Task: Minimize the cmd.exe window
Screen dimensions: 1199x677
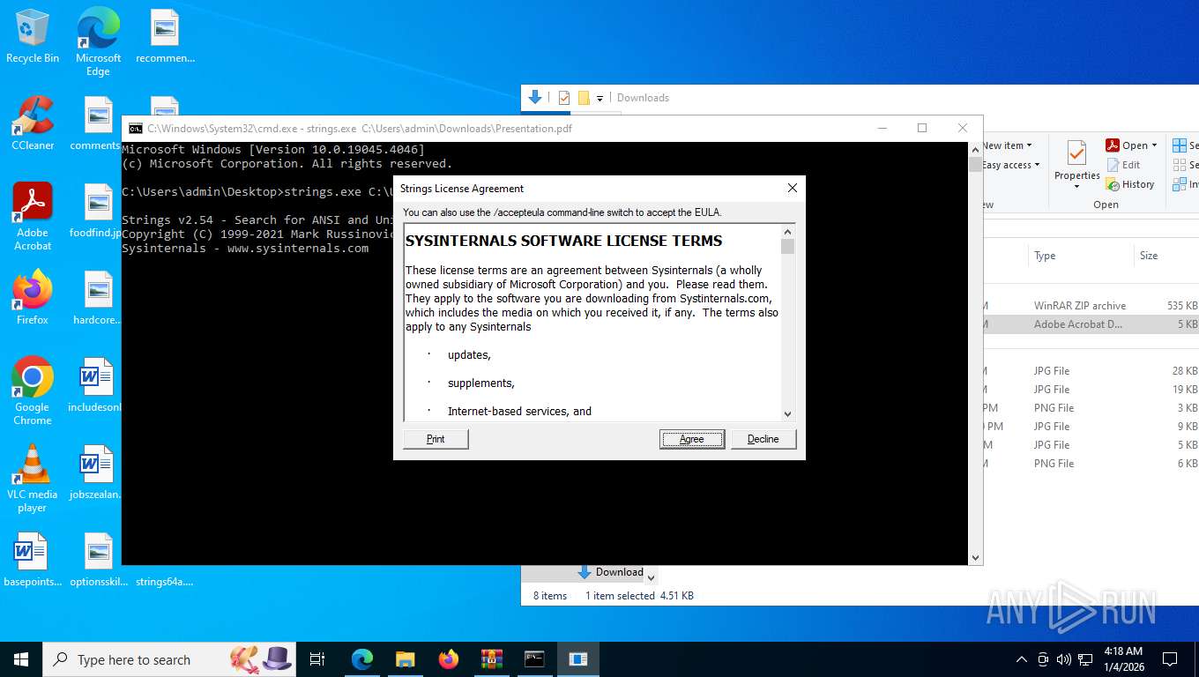Action: pyautogui.click(x=882, y=128)
